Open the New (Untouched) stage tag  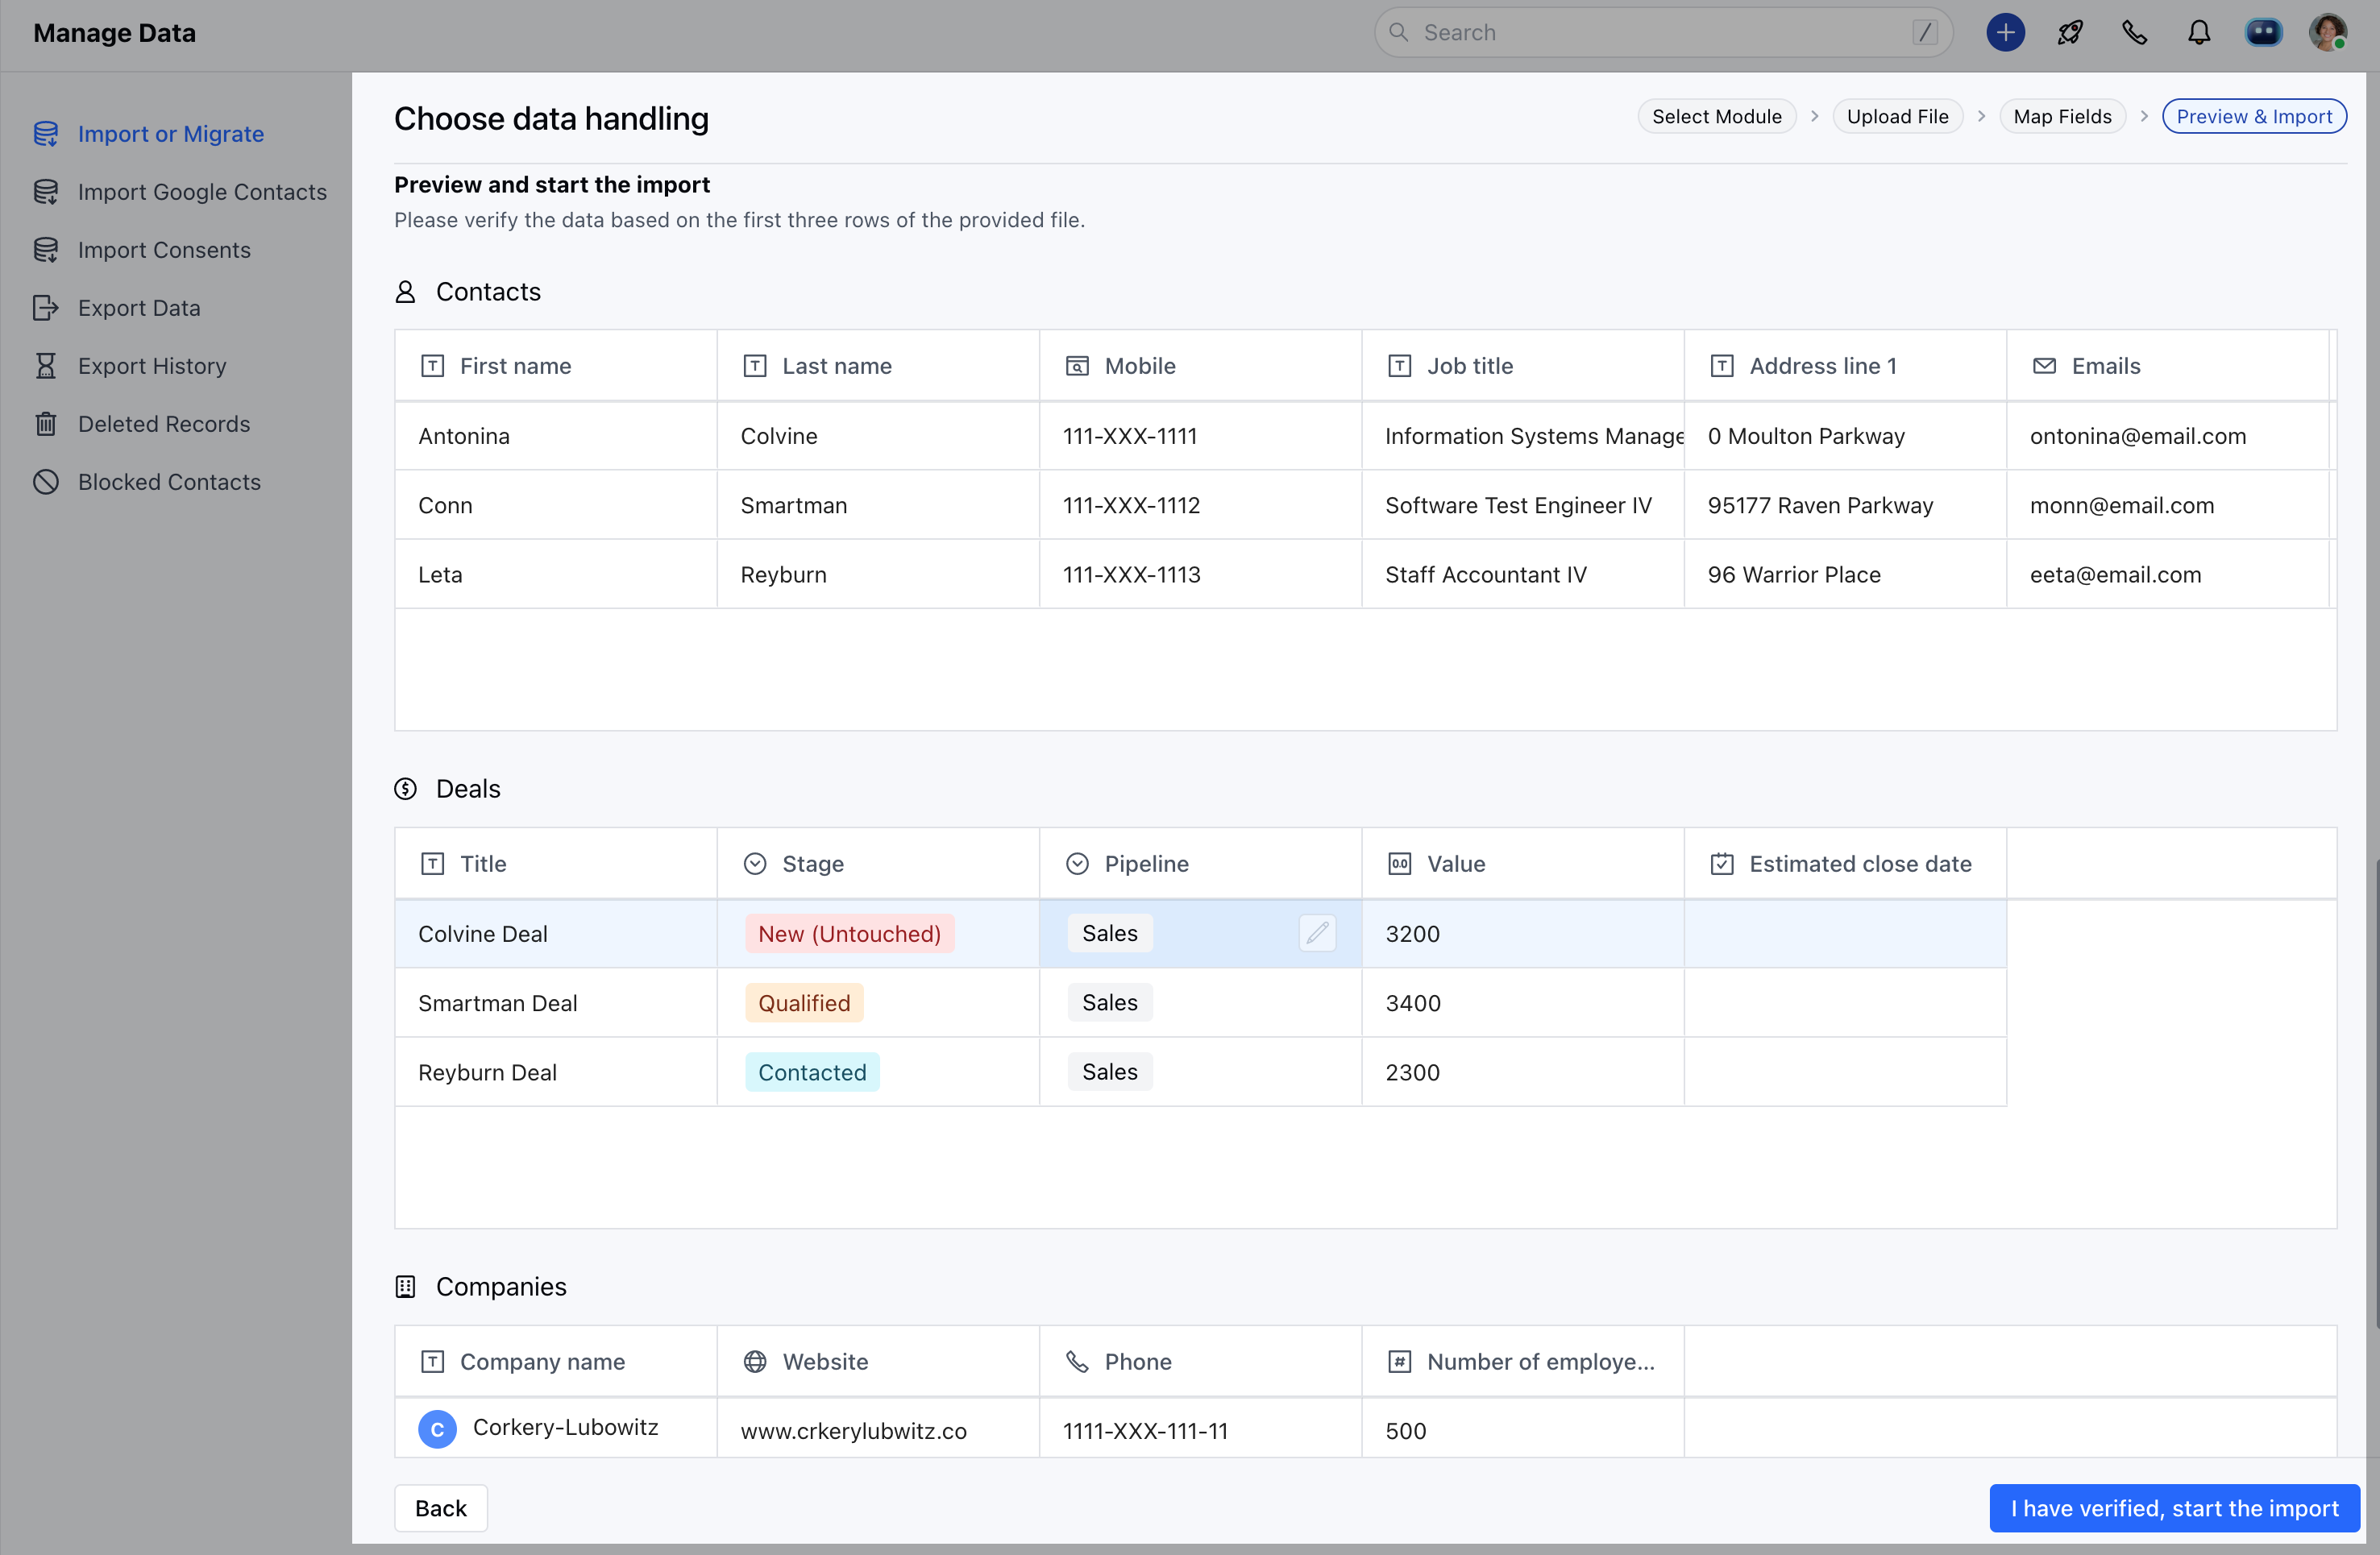849,933
